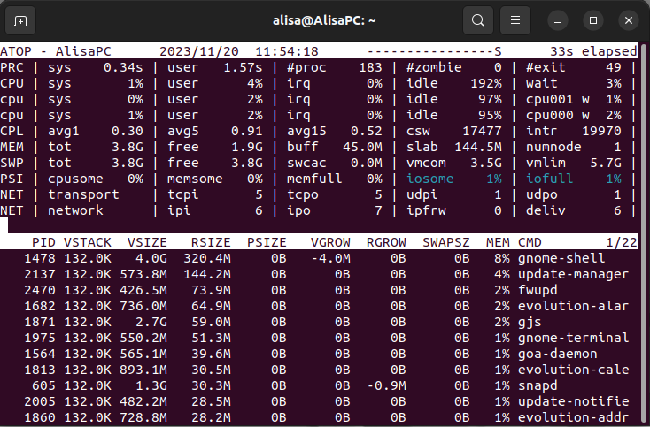Click the #zombie label
The height and width of the screenshot is (427, 650).
tap(434, 67)
